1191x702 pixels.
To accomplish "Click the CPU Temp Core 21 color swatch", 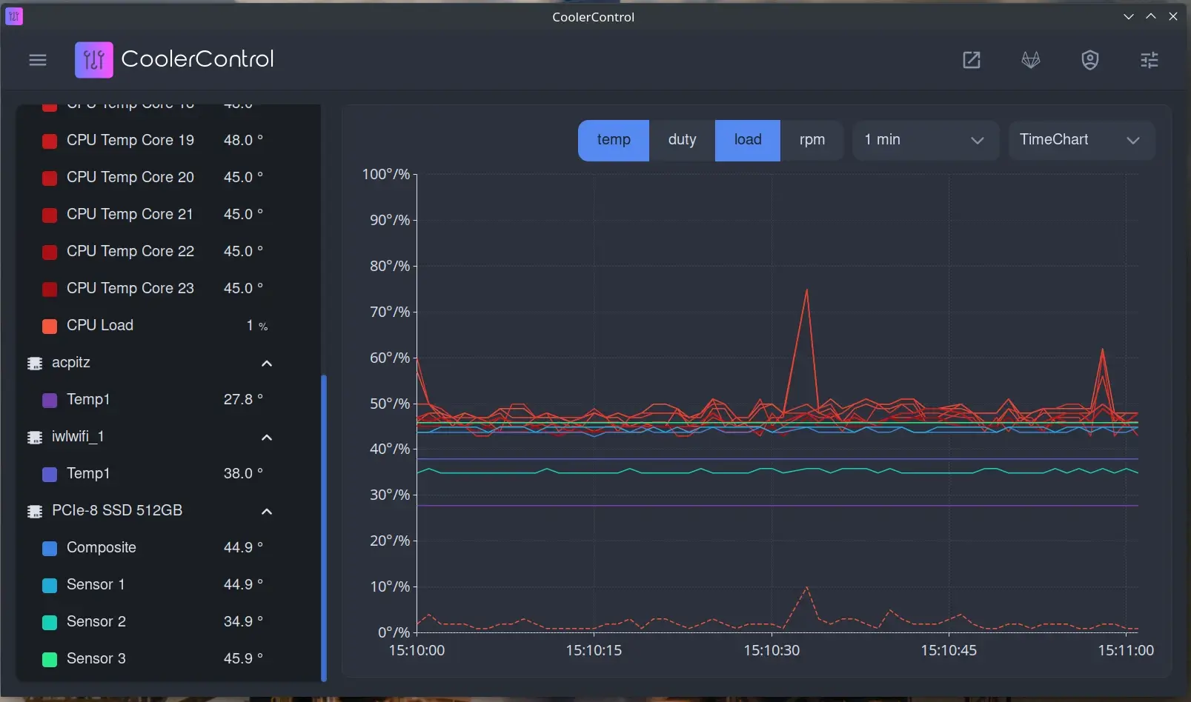I will click(x=50, y=215).
